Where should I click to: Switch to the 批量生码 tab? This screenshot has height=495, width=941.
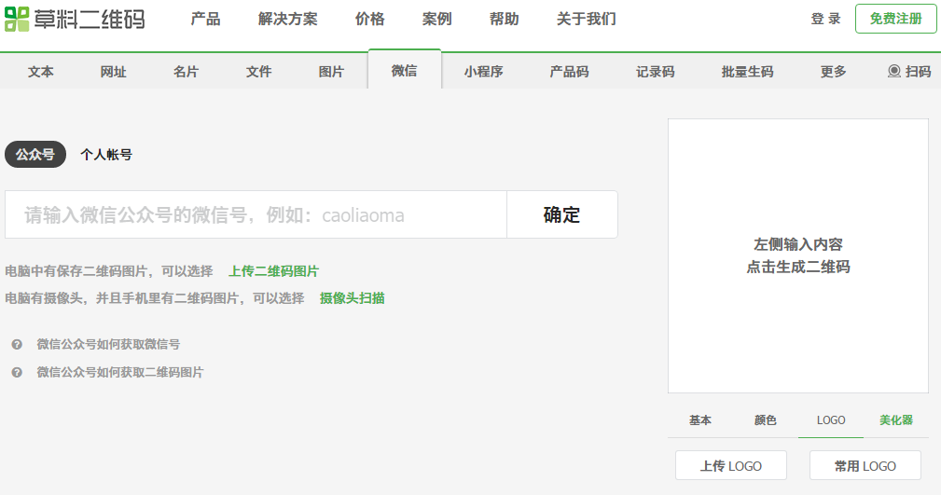[x=747, y=72]
